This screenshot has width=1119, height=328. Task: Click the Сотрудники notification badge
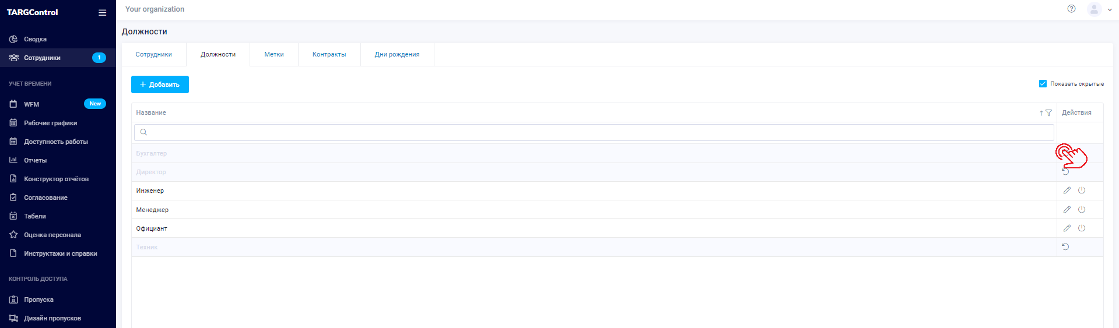pyautogui.click(x=99, y=58)
